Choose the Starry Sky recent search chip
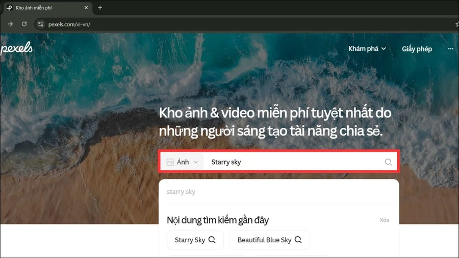 (x=195, y=240)
